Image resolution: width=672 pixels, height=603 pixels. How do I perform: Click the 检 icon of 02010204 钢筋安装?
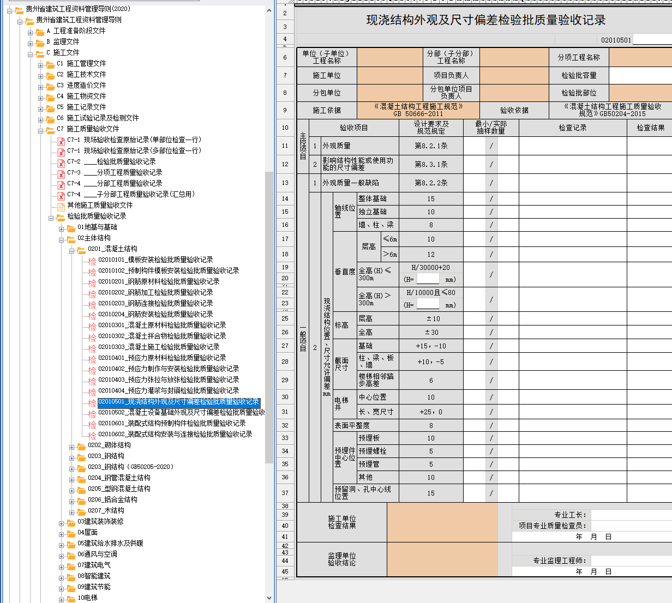92,315
